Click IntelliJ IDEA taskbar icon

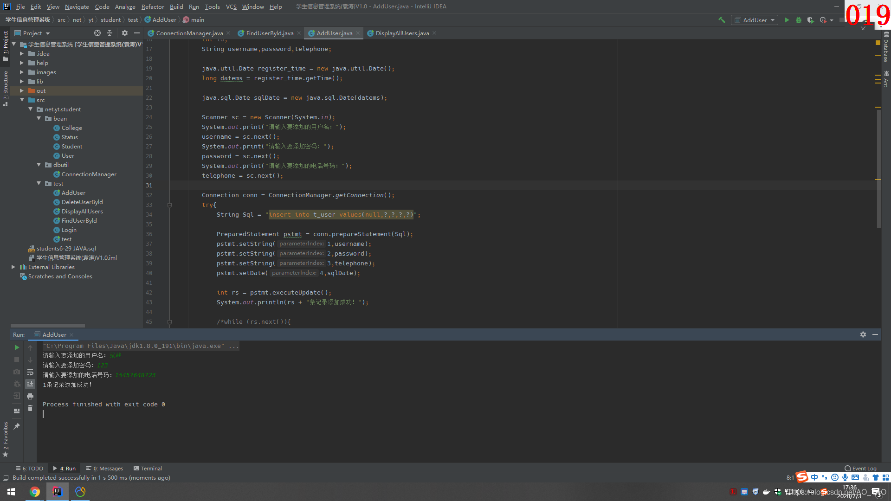(x=57, y=492)
